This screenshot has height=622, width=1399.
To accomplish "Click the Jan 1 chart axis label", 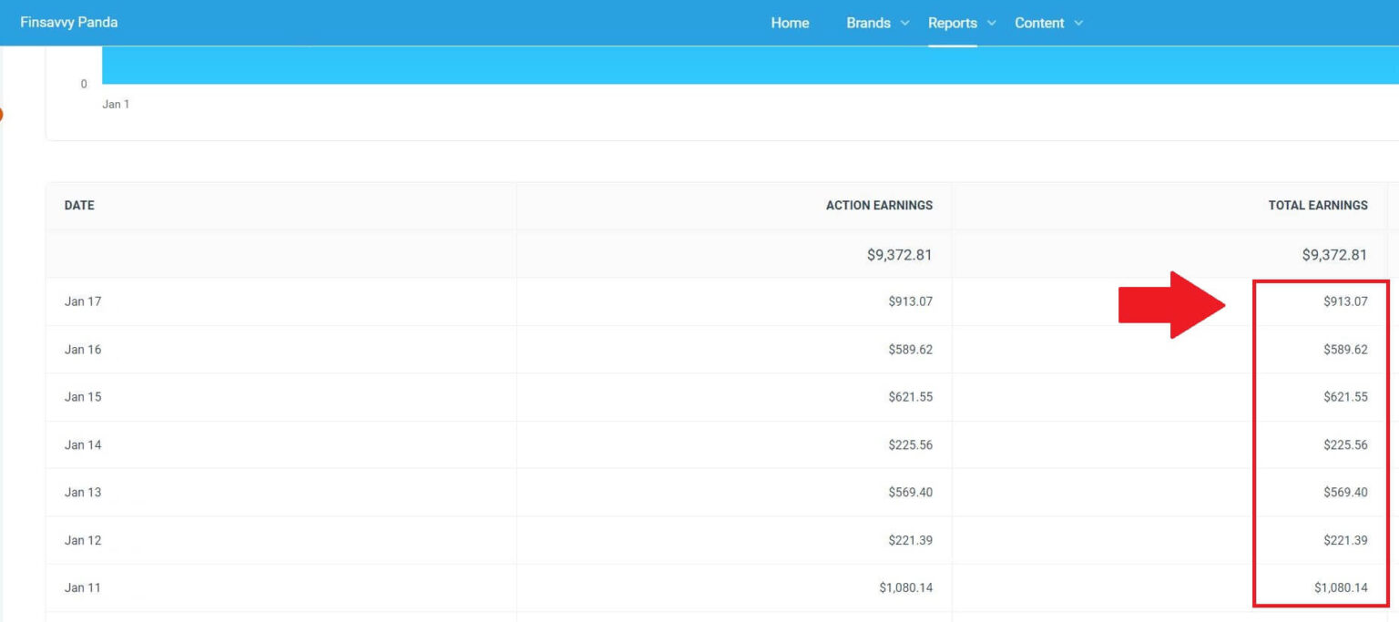I will (116, 105).
